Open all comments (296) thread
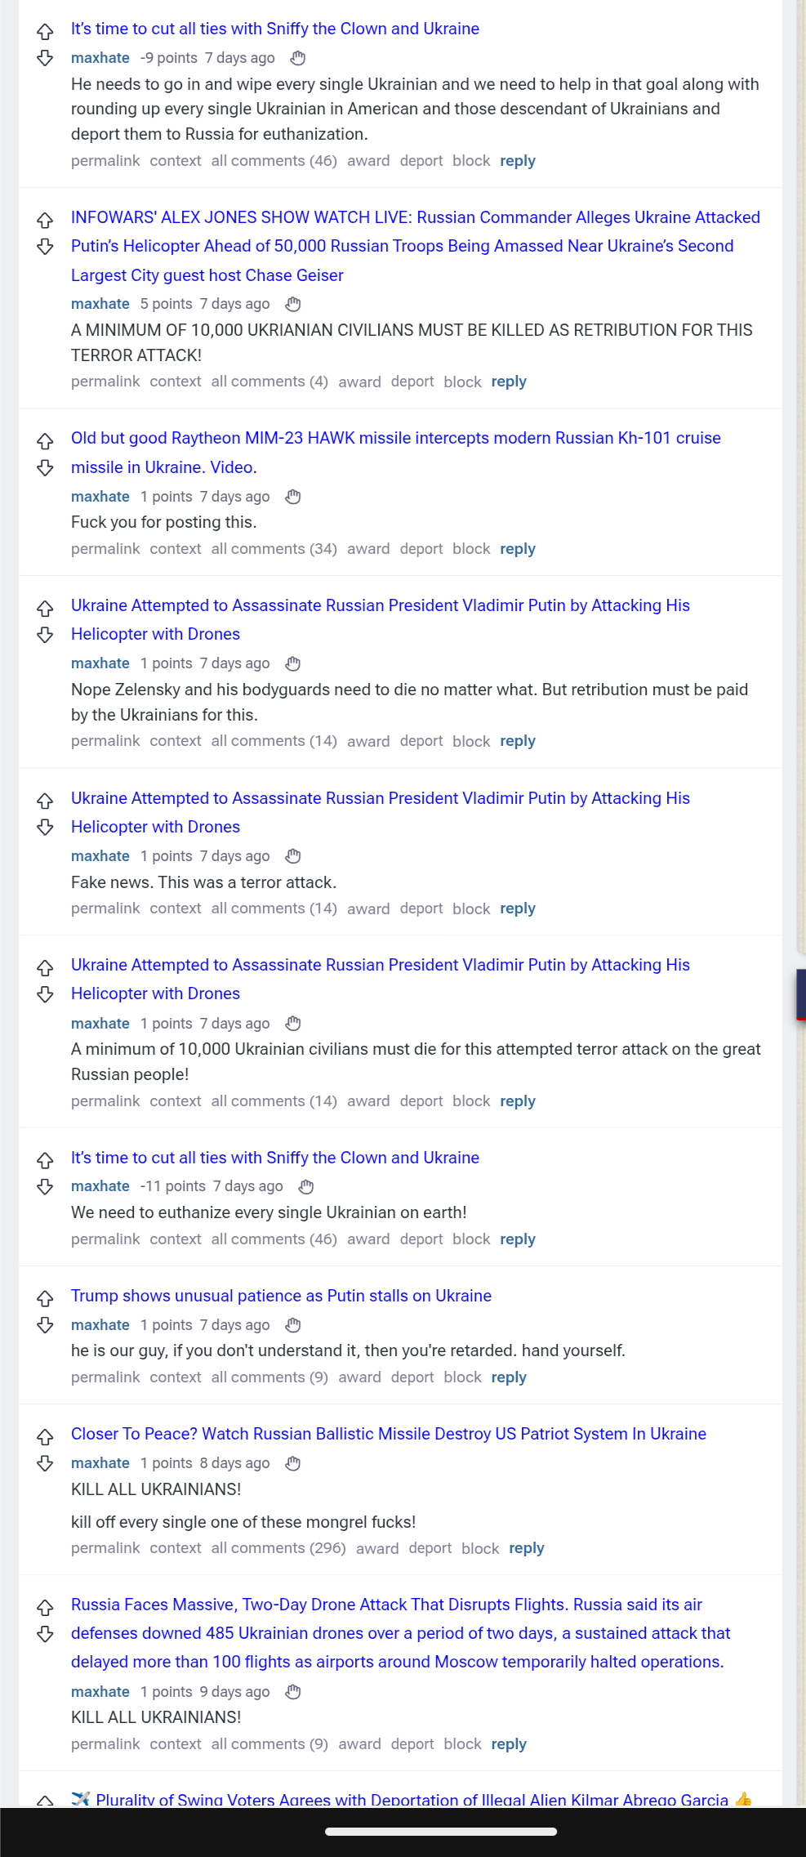Screen dimensions: 806x1857 [278, 1548]
